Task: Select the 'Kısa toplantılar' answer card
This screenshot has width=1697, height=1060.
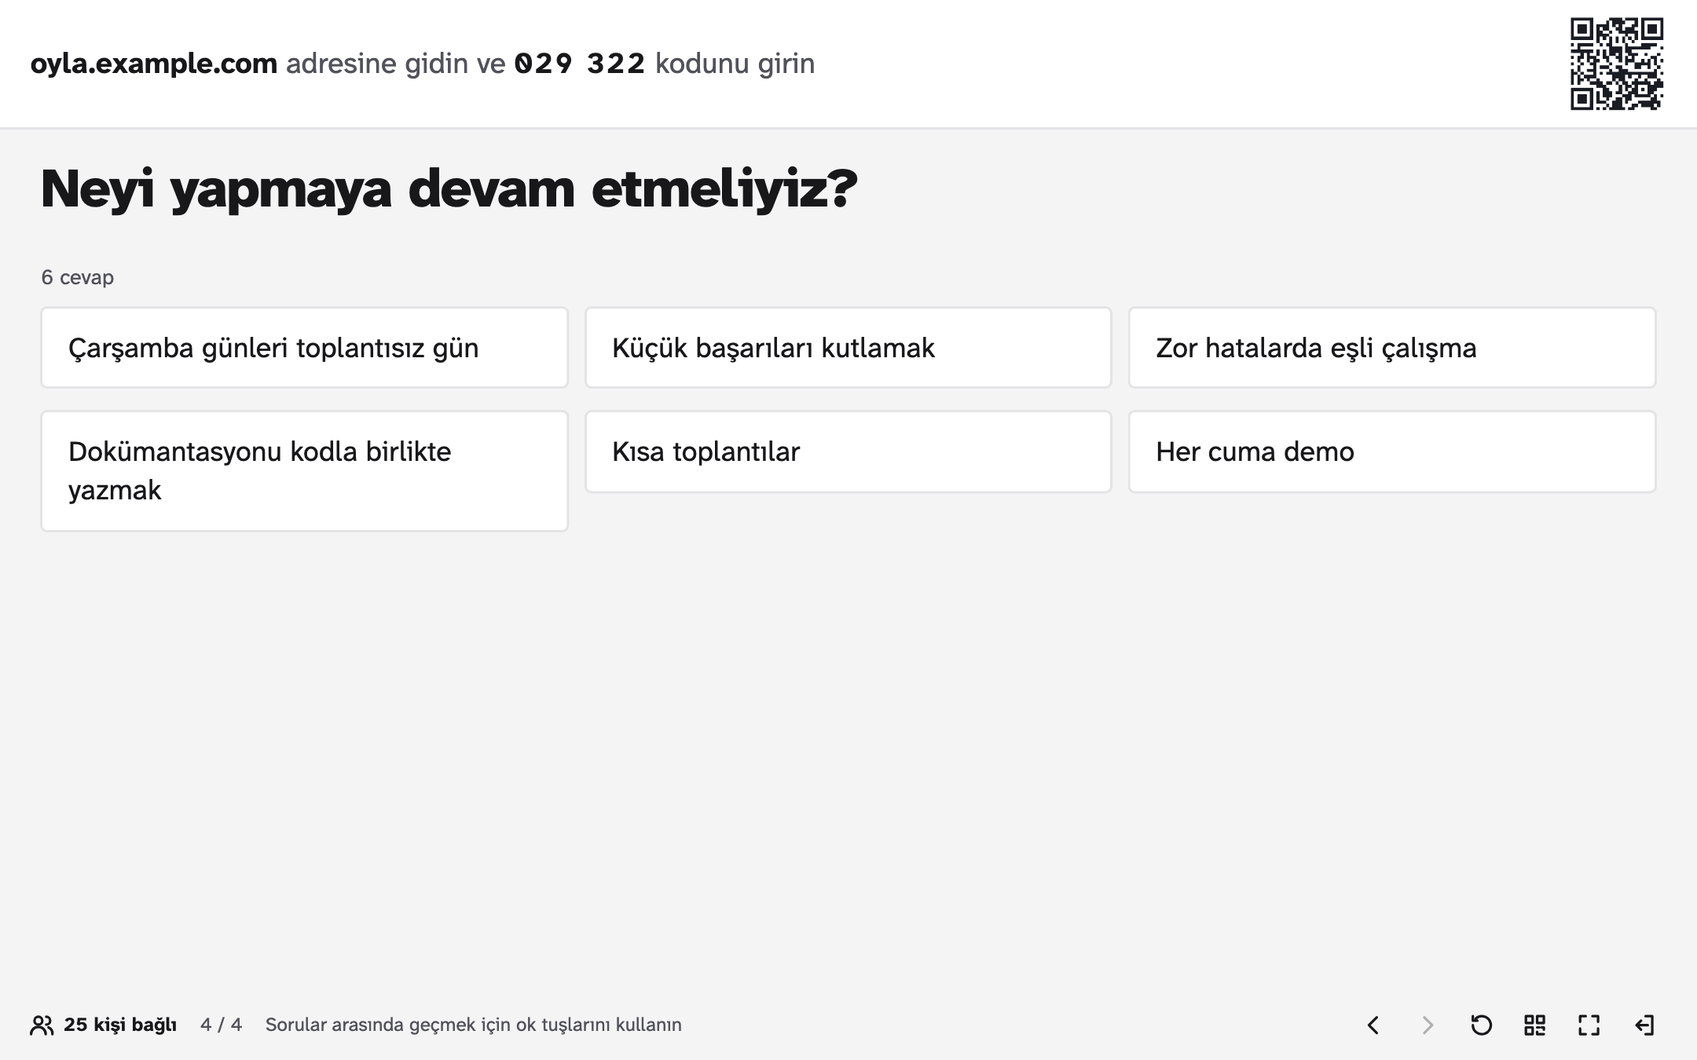Action: coord(848,452)
